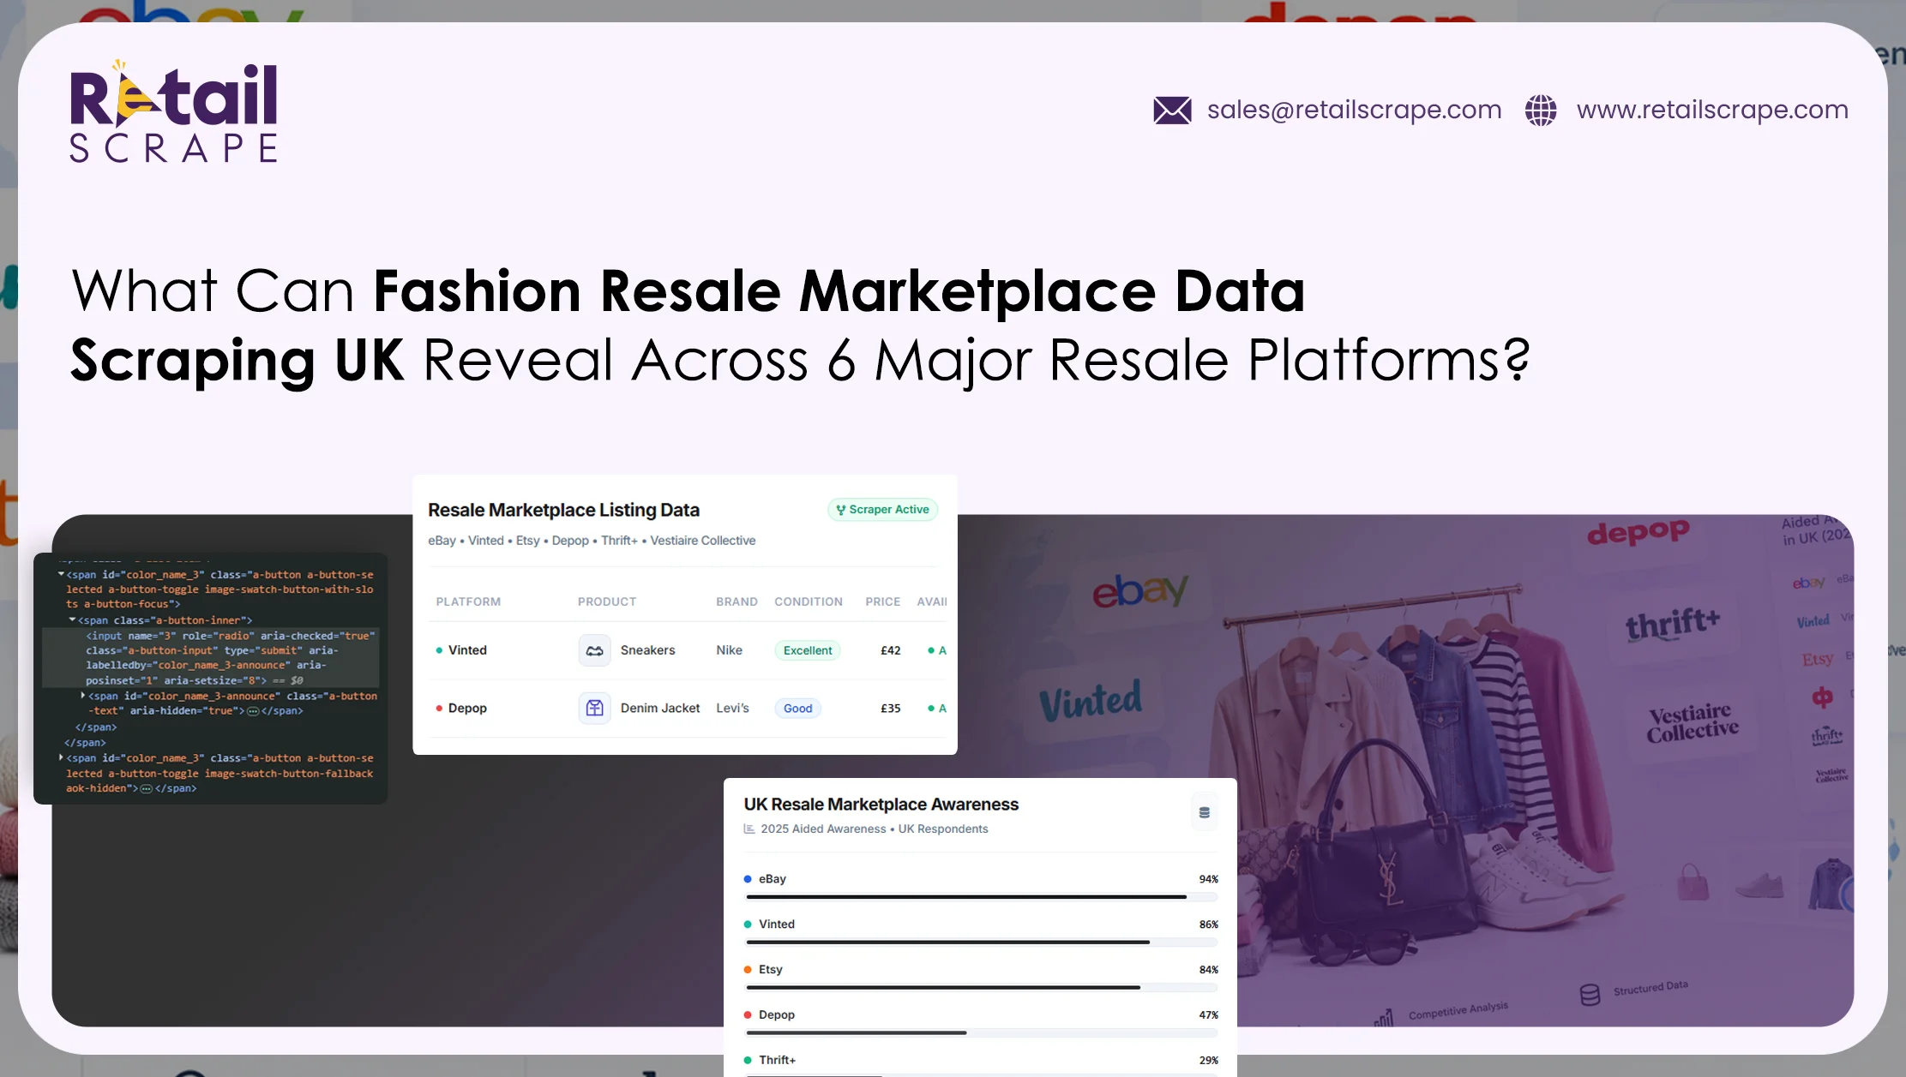Click the Thrift+ 29% value

point(1208,1061)
